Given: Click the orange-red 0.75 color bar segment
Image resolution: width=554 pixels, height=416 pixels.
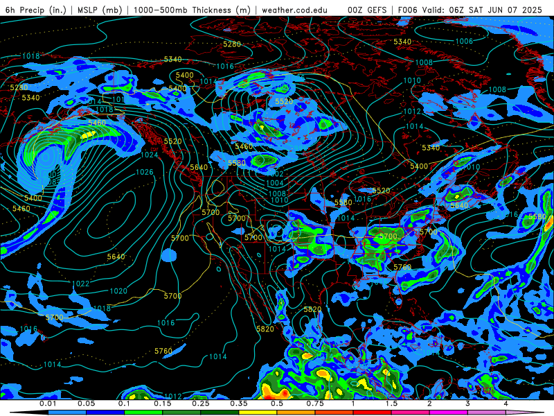Looking at the screenshot, I should point(334,413).
